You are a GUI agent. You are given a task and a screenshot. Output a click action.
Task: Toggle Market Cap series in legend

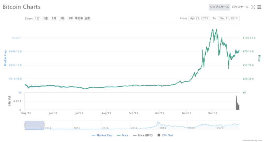click(x=102, y=135)
